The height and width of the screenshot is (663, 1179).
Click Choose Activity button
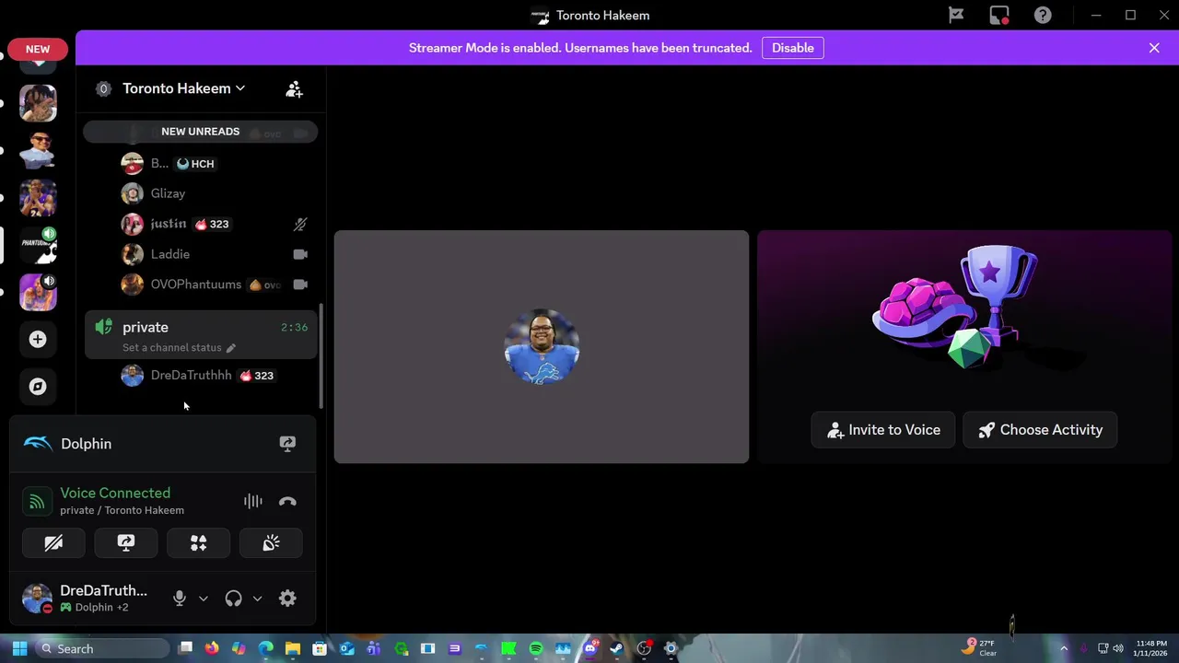(x=1040, y=430)
